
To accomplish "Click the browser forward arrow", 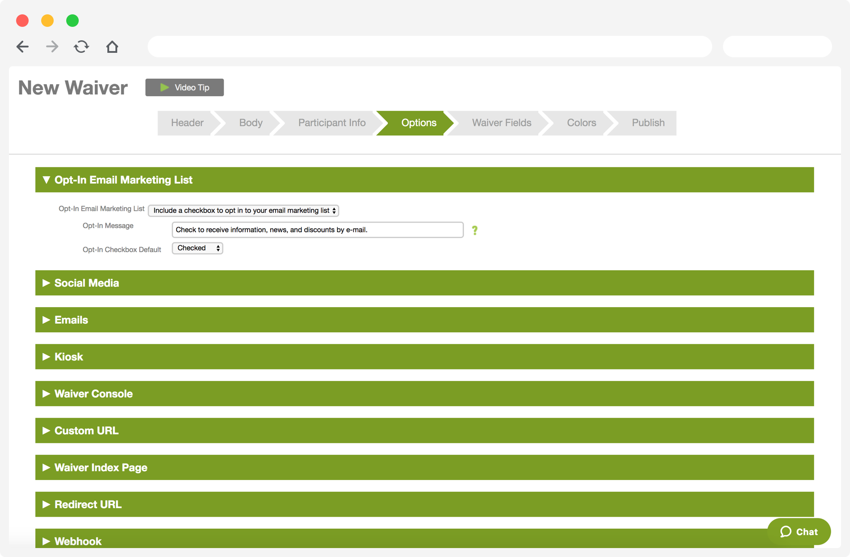I will 52,47.
